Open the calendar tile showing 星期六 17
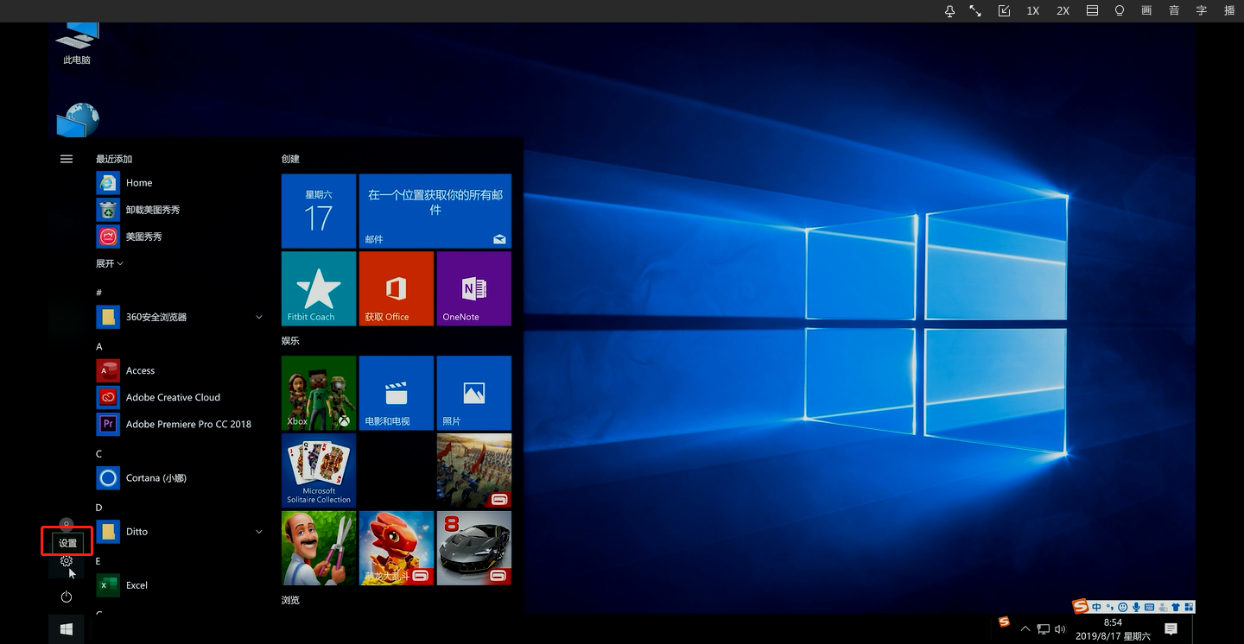Image resolution: width=1244 pixels, height=644 pixels. point(319,212)
